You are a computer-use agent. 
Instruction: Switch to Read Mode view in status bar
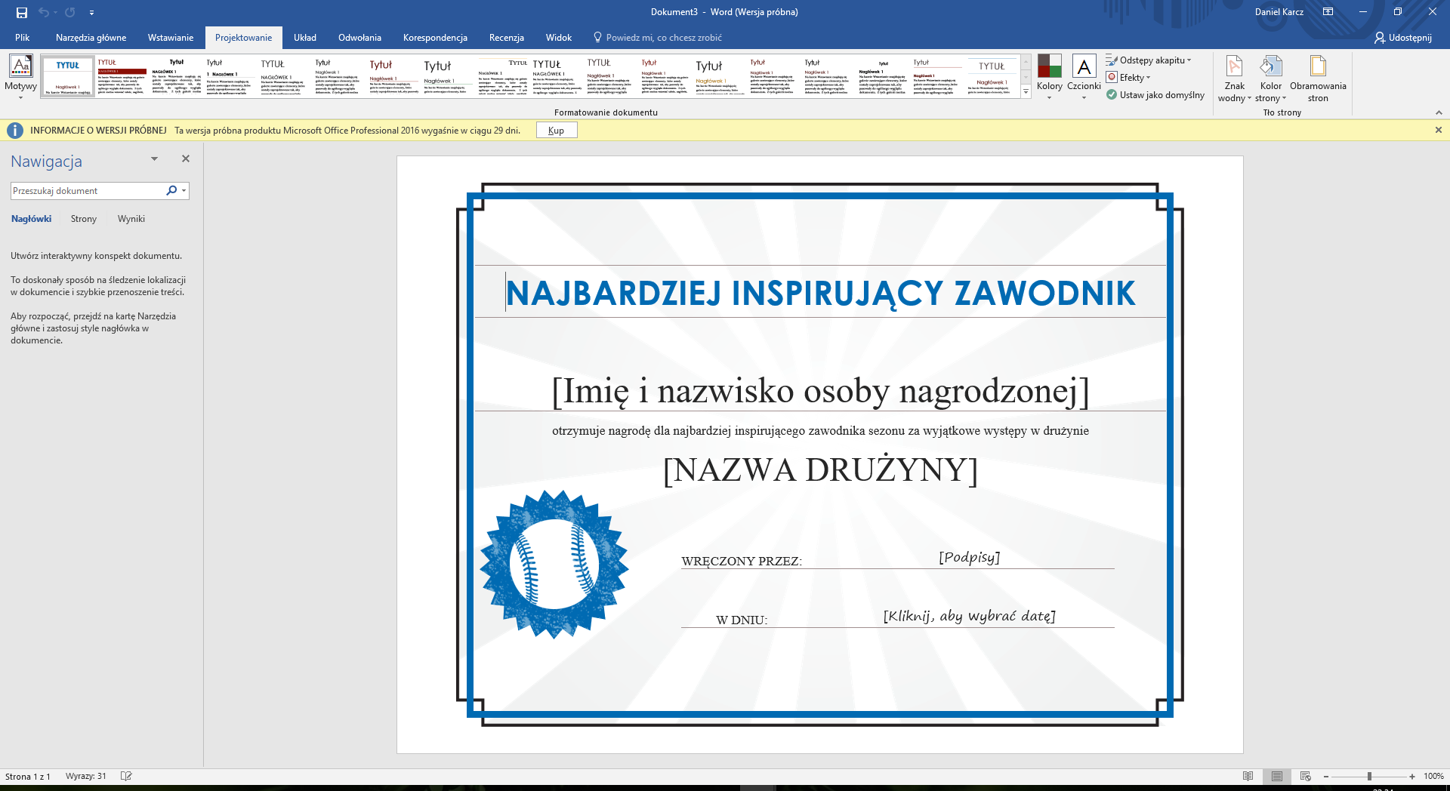pos(1248,776)
